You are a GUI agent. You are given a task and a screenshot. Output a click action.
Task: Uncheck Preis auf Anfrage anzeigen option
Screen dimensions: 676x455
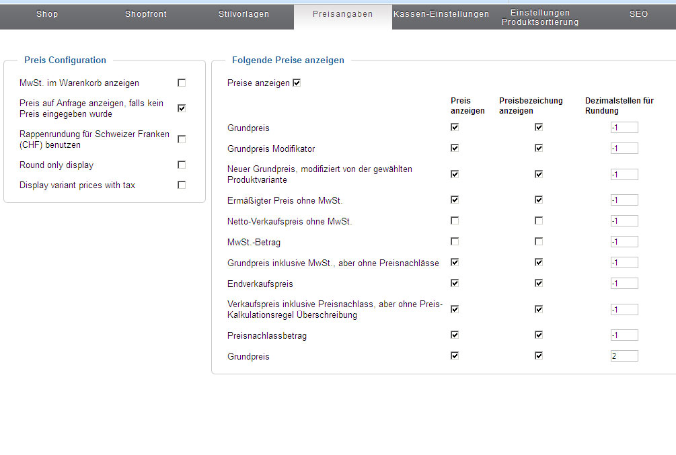click(182, 108)
